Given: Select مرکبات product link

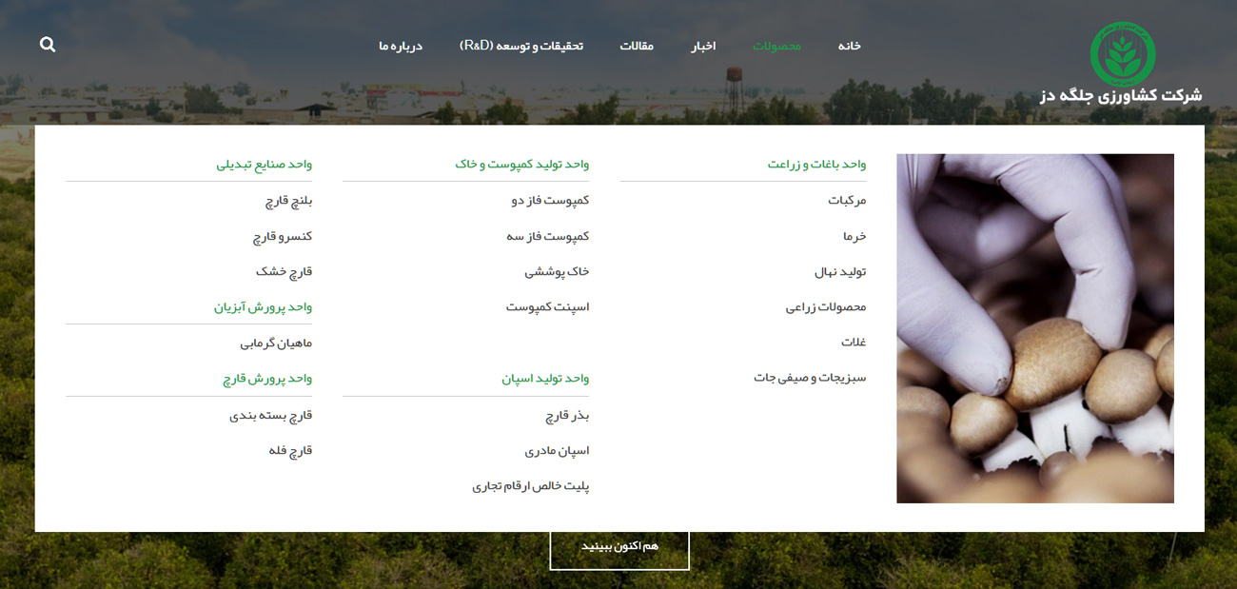Looking at the screenshot, I should pyautogui.click(x=847, y=201).
